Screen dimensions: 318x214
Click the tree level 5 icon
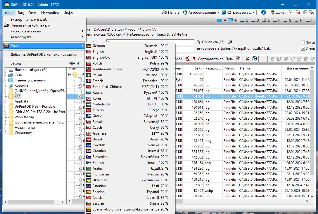[x=306, y=59]
